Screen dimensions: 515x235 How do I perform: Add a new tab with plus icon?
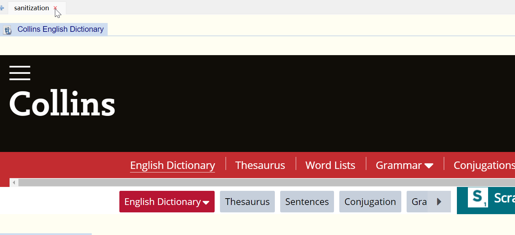pos(2,8)
